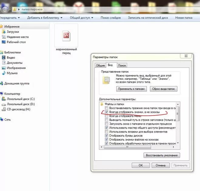Click the folder icon in the address bar
This screenshot has height=191, width=200.
(15, 9)
